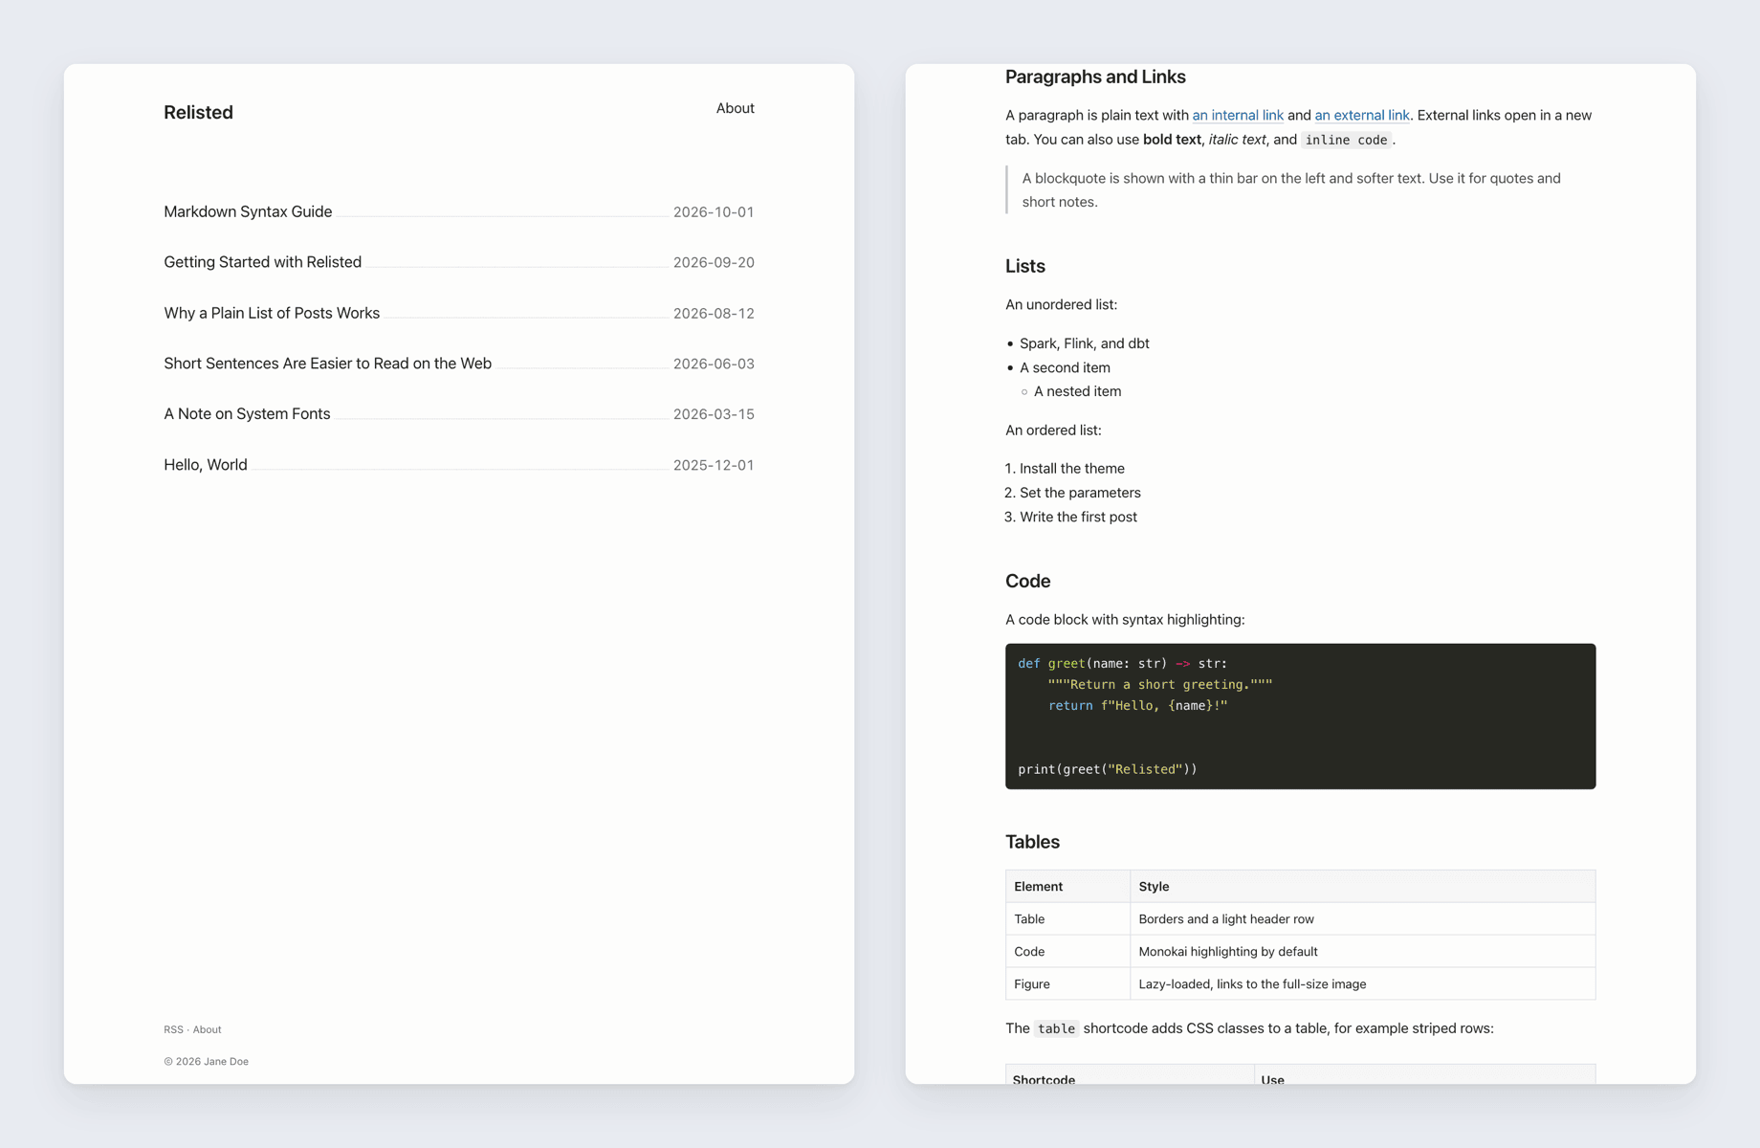Open Short Sentences Are Easier to Read post
This screenshot has width=1760, height=1148.
tap(327, 364)
